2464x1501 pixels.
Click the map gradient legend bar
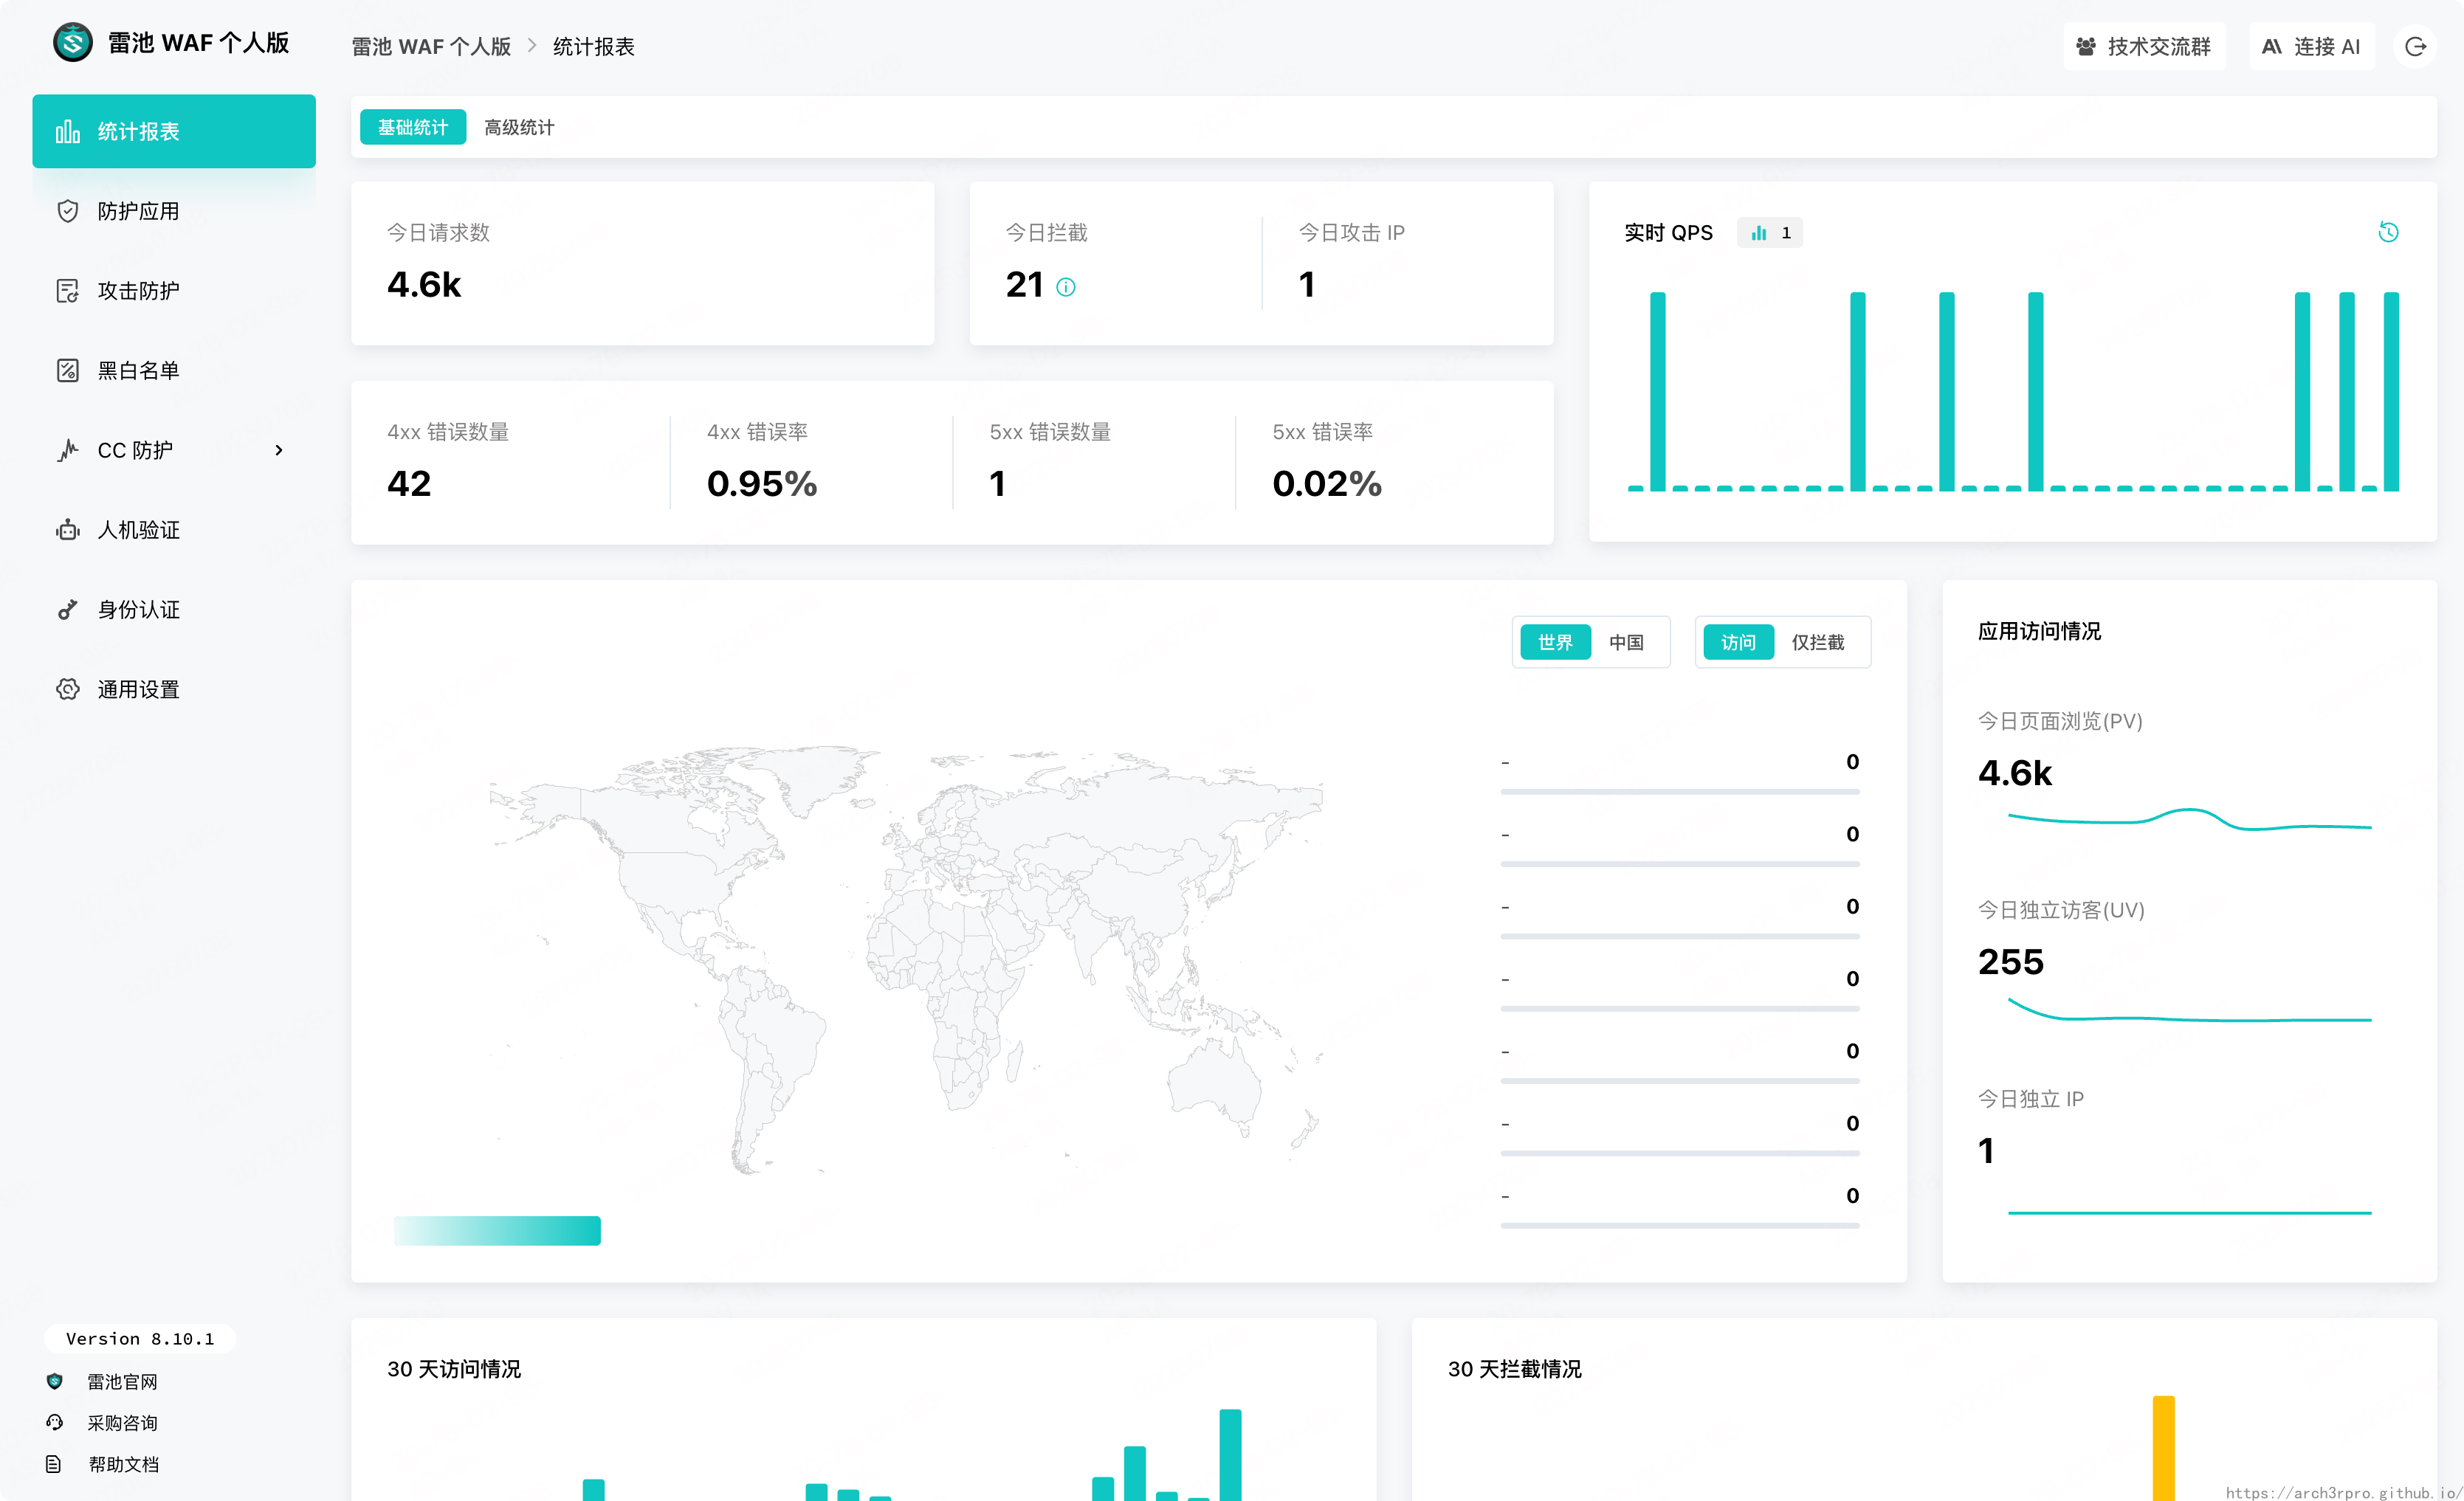click(497, 1230)
